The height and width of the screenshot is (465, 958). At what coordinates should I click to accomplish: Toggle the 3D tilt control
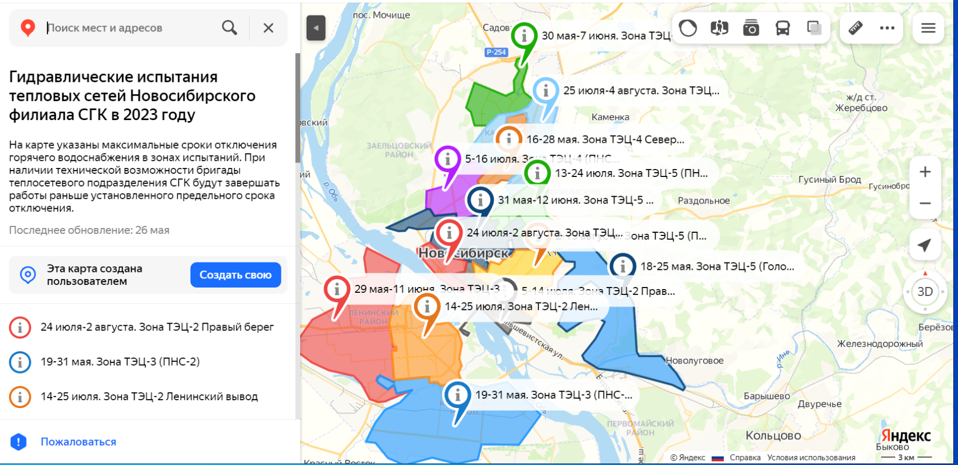point(925,292)
